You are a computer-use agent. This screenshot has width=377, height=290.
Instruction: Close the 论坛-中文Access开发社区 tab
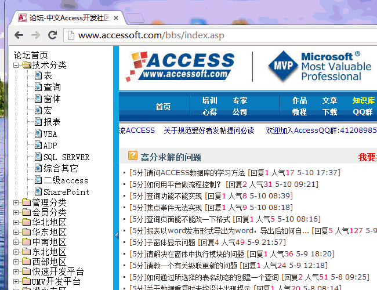(x=116, y=18)
